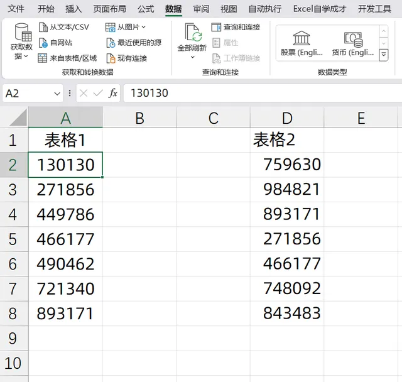Select column D header

click(x=287, y=117)
